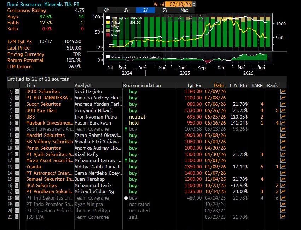This screenshot has height=230, width=301.
Task: Switch chart to 1Y range
Action: coord(126,10)
